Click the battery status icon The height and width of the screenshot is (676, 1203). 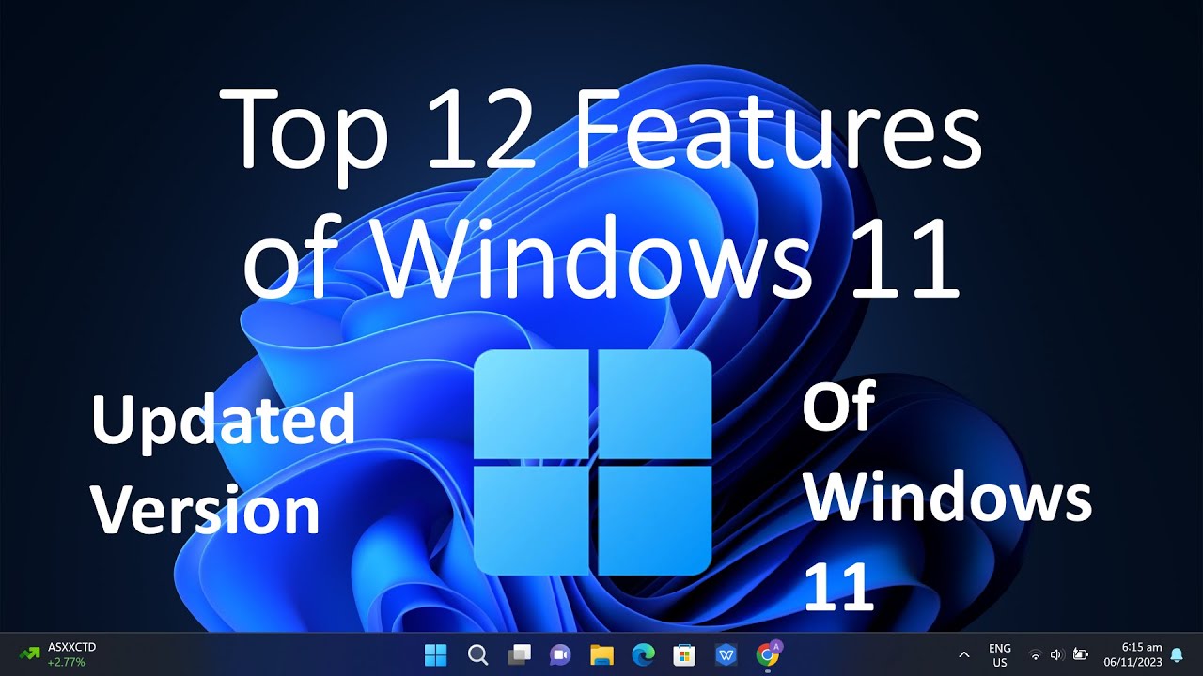tap(1081, 654)
